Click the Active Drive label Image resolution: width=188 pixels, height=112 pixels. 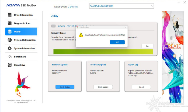click(x=60, y=7)
